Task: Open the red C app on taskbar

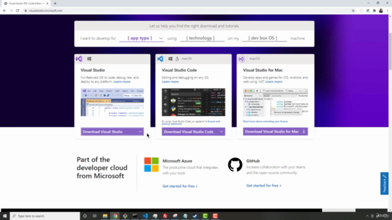Action: [215, 216]
